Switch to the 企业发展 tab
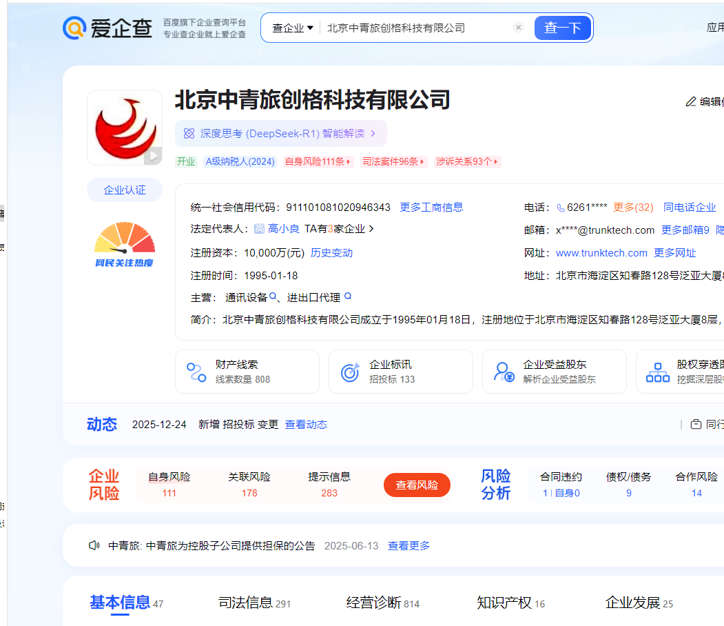The image size is (724, 626). tap(639, 603)
